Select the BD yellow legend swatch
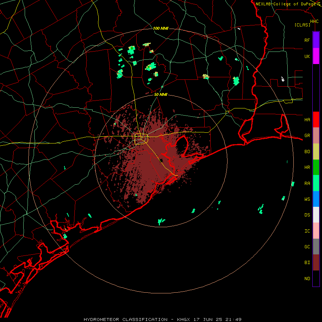Screen dimensions: 322x322 pyautogui.click(x=316, y=151)
